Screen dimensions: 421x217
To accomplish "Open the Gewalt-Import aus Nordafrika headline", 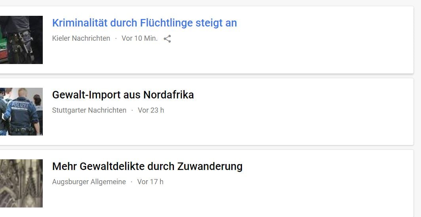I will [123, 95].
